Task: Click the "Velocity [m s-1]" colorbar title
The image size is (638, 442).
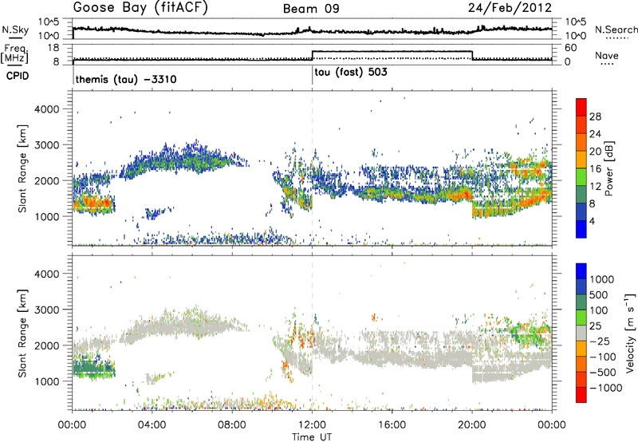Action: tap(630, 333)
